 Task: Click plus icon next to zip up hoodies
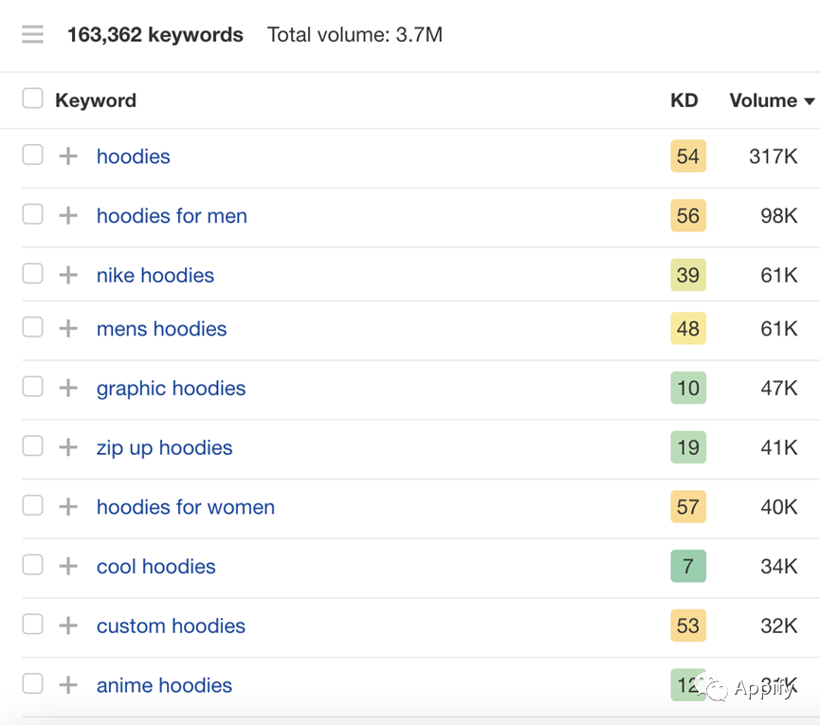[68, 447]
